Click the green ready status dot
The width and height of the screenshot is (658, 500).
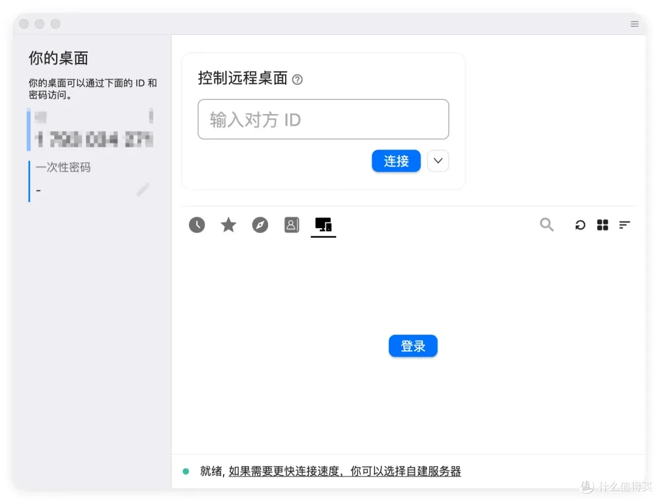pos(185,471)
